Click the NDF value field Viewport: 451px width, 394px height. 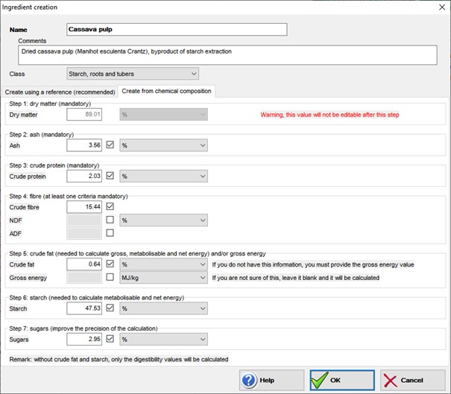84,220
